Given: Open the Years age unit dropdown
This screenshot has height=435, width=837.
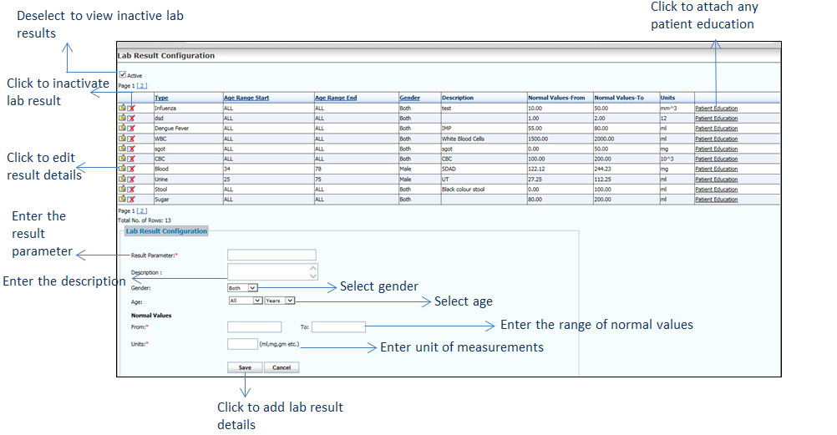Looking at the screenshot, I should click(280, 301).
